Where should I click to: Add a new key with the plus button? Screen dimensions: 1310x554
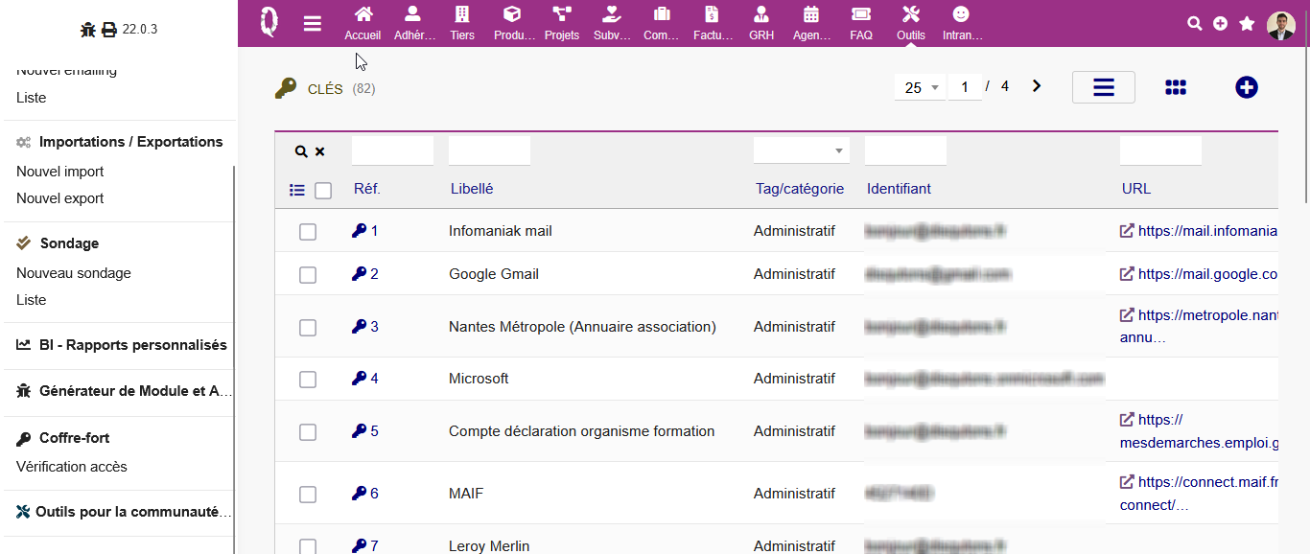click(1246, 87)
